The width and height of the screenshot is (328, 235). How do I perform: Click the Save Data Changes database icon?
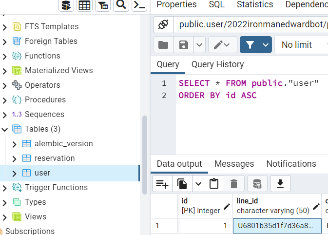click(257, 184)
